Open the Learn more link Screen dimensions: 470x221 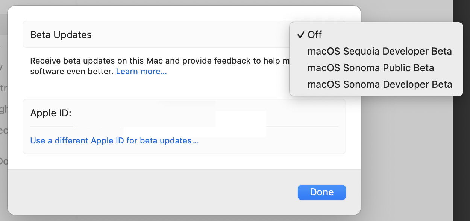point(141,71)
